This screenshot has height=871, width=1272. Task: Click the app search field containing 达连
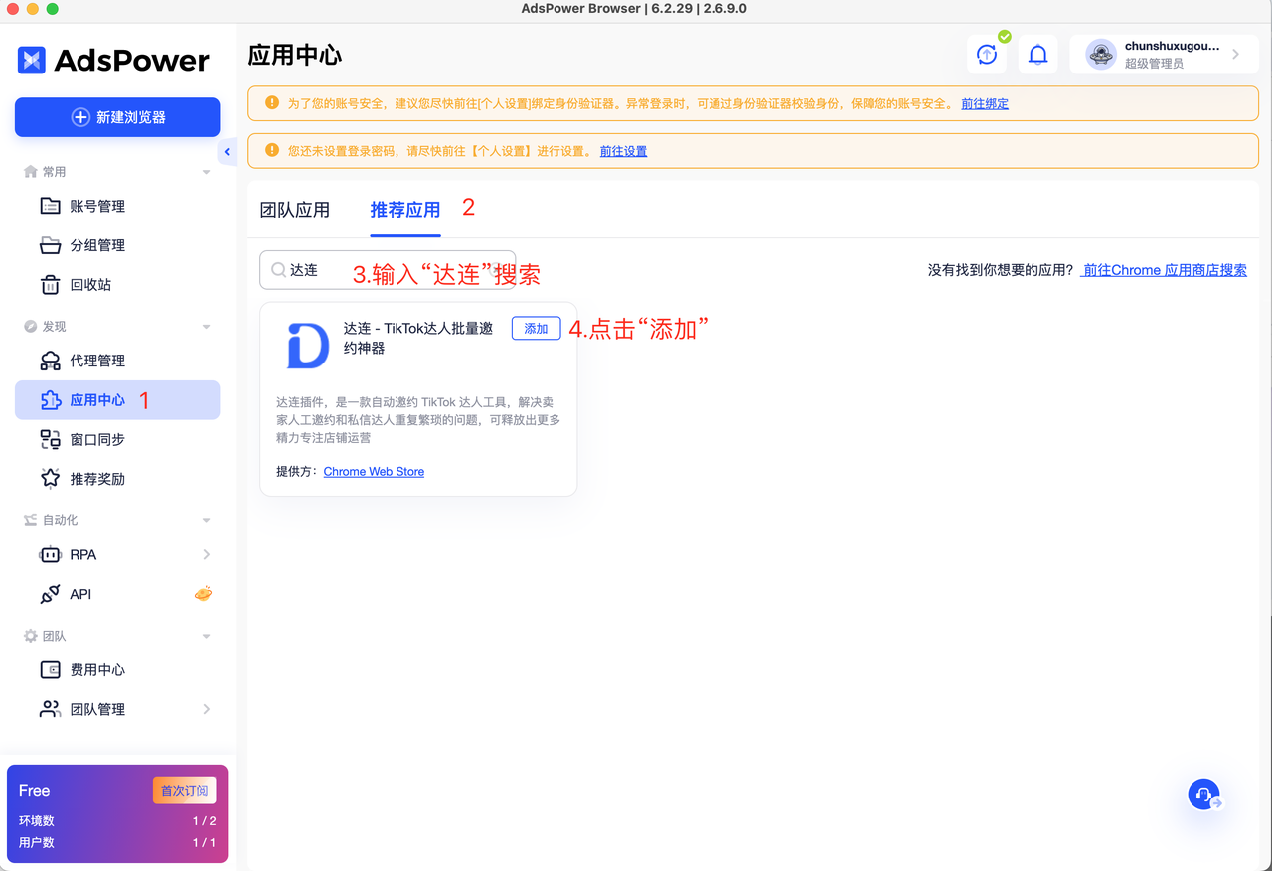(388, 270)
